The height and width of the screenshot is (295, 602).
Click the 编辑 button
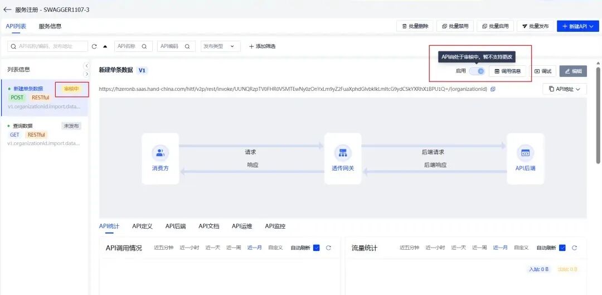click(x=573, y=71)
